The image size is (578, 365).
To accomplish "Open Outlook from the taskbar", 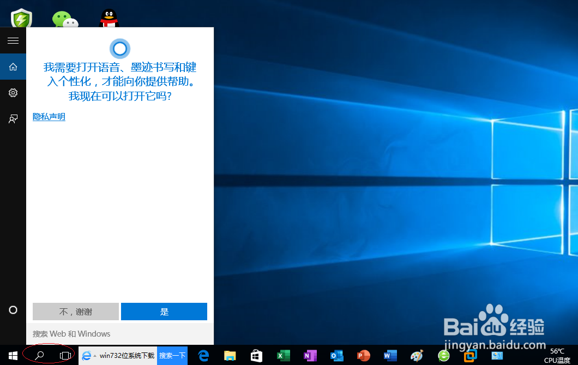I will (x=336, y=355).
